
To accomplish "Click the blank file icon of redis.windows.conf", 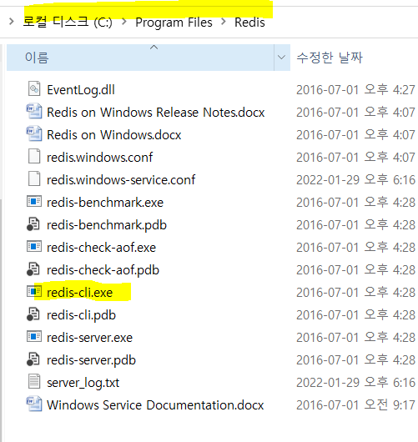I will click(x=34, y=156).
